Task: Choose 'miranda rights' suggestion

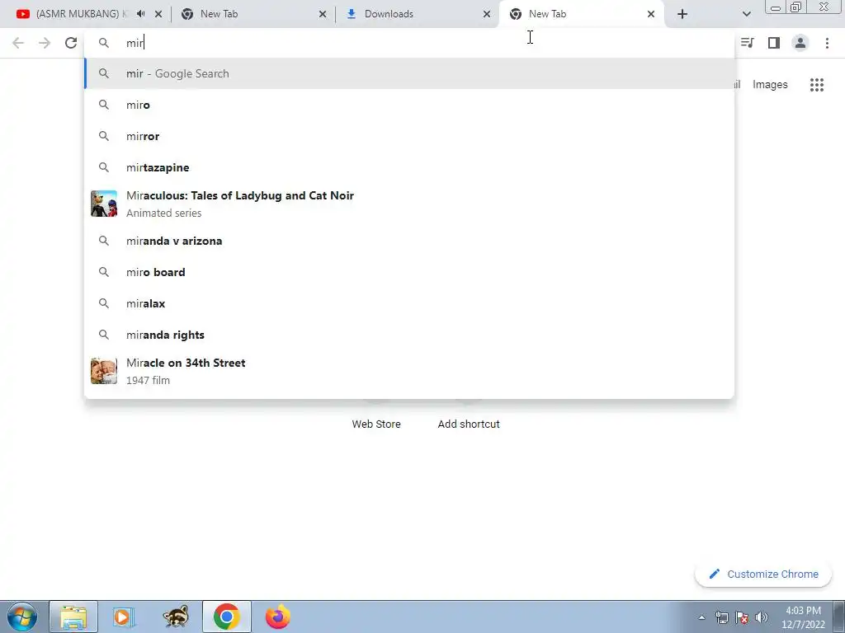Action: coord(409,335)
